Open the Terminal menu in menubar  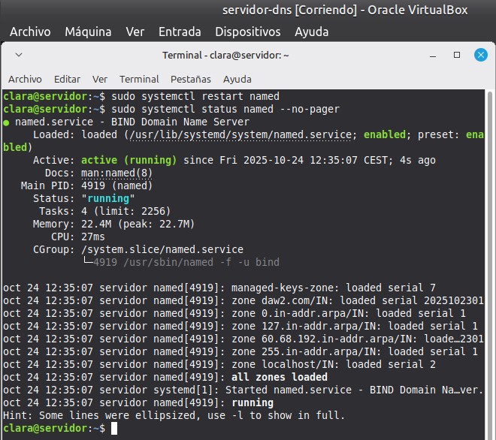[139, 79]
